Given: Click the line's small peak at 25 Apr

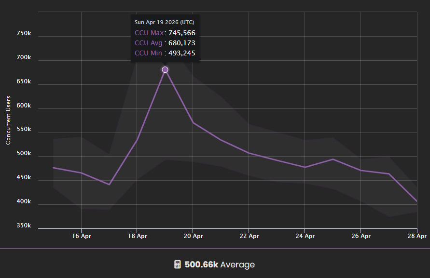Looking at the screenshot, I should tap(333, 159).
